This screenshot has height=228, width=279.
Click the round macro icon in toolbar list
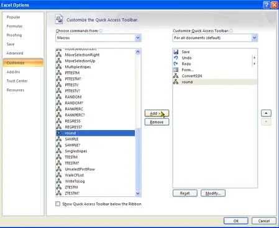(x=176, y=82)
